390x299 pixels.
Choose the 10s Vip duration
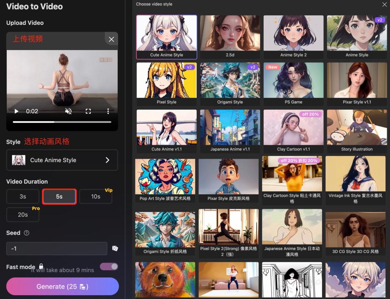click(96, 197)
